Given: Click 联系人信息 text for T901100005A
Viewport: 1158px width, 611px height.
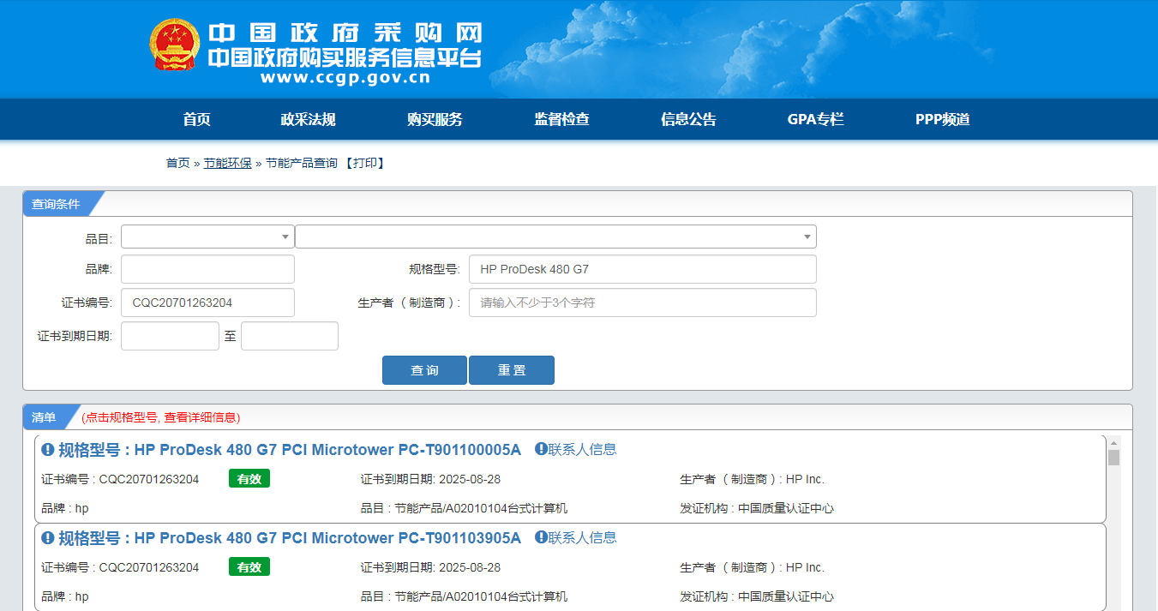Looking at the screenshot, I should tap(582, 449).
